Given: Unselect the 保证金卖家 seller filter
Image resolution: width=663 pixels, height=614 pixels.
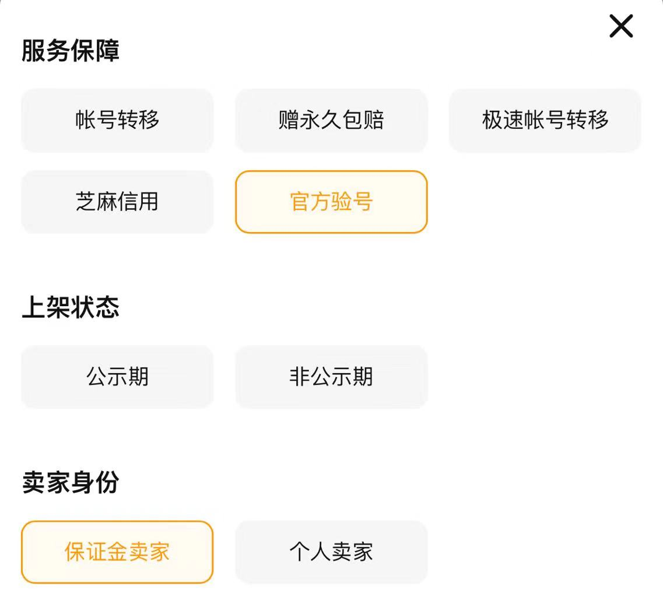Looking at the screenshot, I should (x=117, y=552).
